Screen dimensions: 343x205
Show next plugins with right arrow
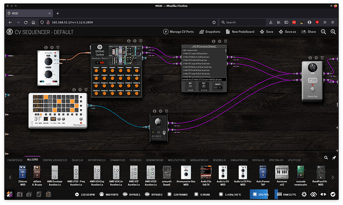(333, 177)
